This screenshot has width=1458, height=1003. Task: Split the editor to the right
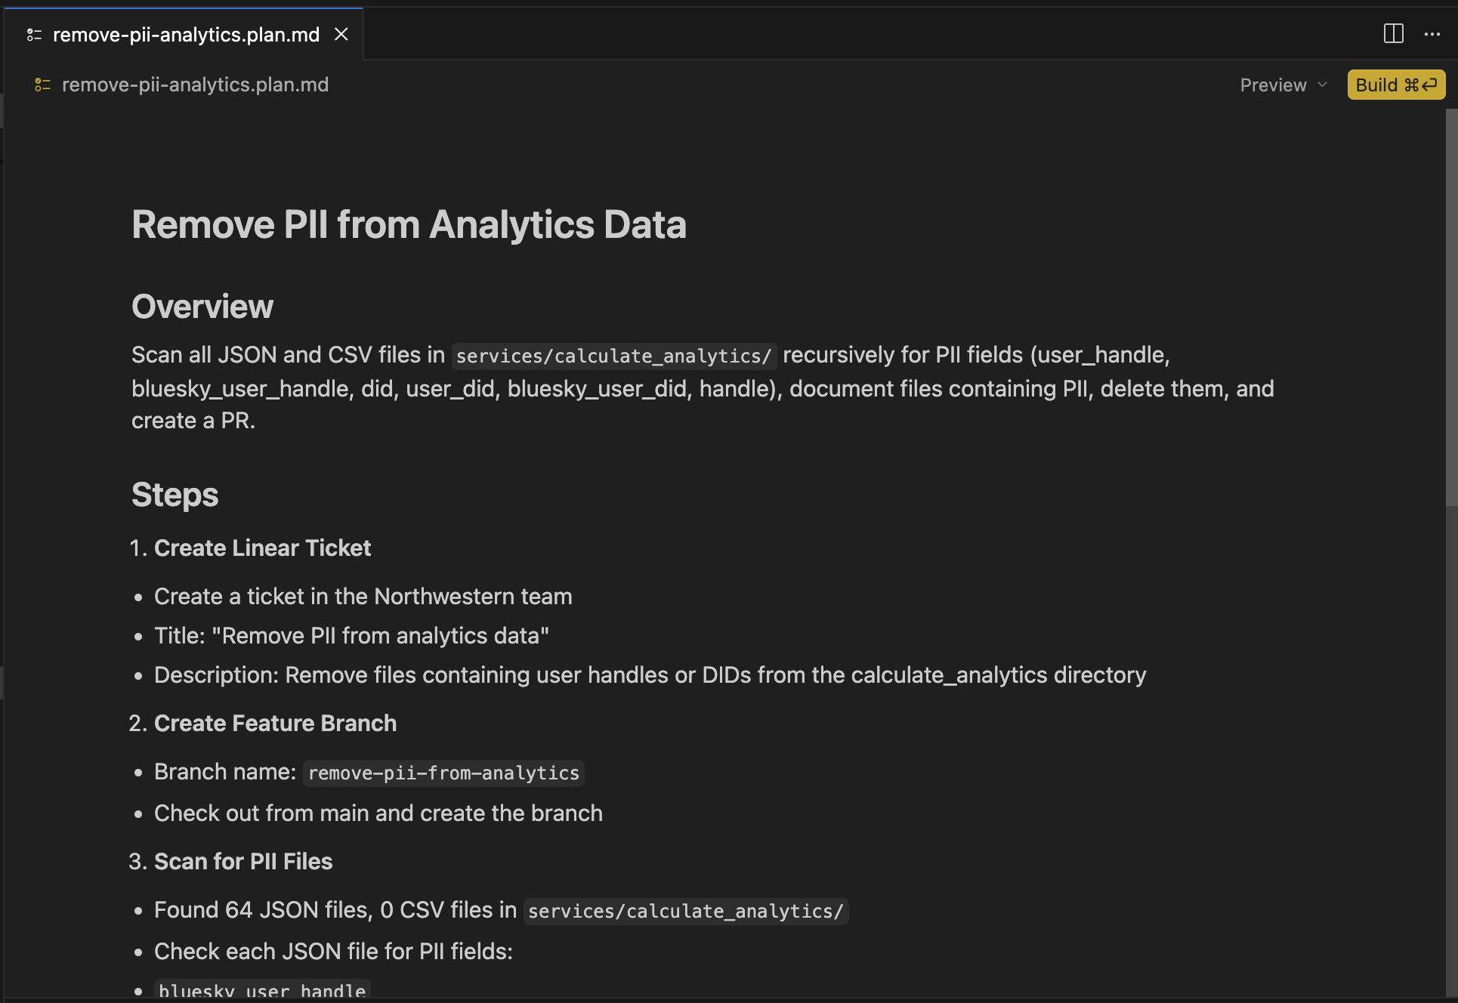(x=1393, y=34)
